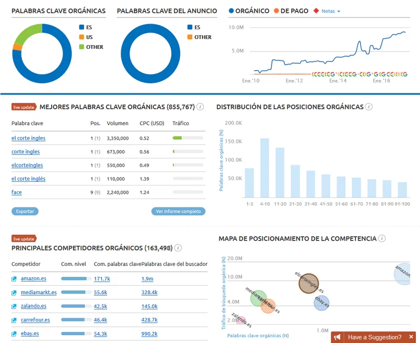Click 145.0k search engine keywords link

coord(150,306)
